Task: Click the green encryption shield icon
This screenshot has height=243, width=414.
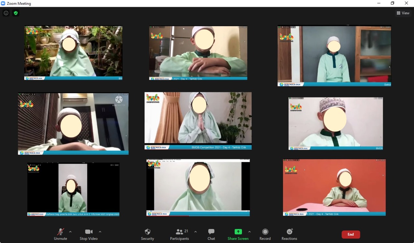Action: (x=16, y=13)
